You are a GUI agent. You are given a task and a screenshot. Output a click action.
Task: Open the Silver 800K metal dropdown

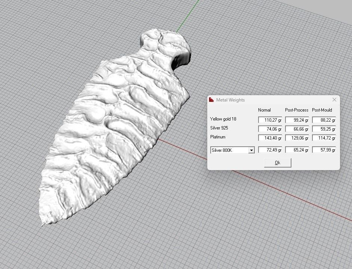[x=252, y=150]
